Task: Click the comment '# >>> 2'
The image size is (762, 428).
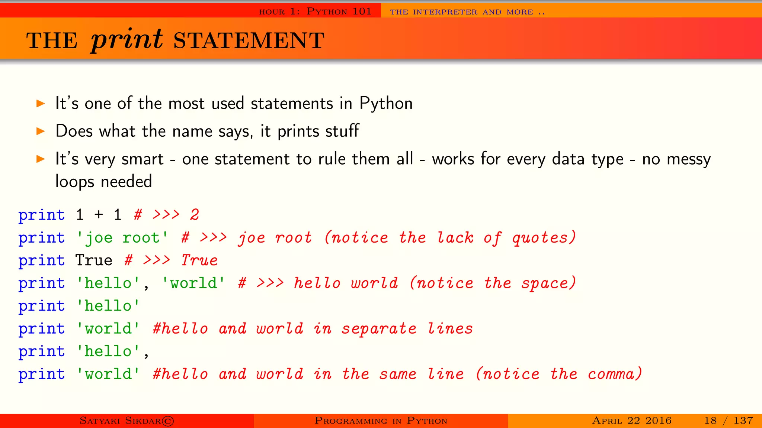Action: (x=167, y=215)
